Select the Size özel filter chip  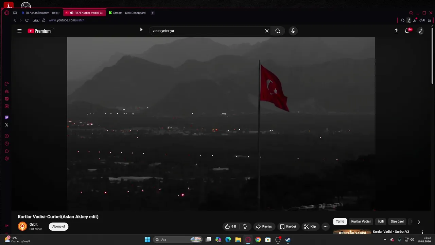(397, 222)
